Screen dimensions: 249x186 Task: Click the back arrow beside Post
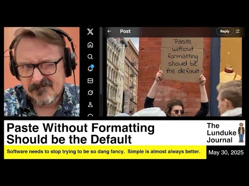(x=109, y=31)
